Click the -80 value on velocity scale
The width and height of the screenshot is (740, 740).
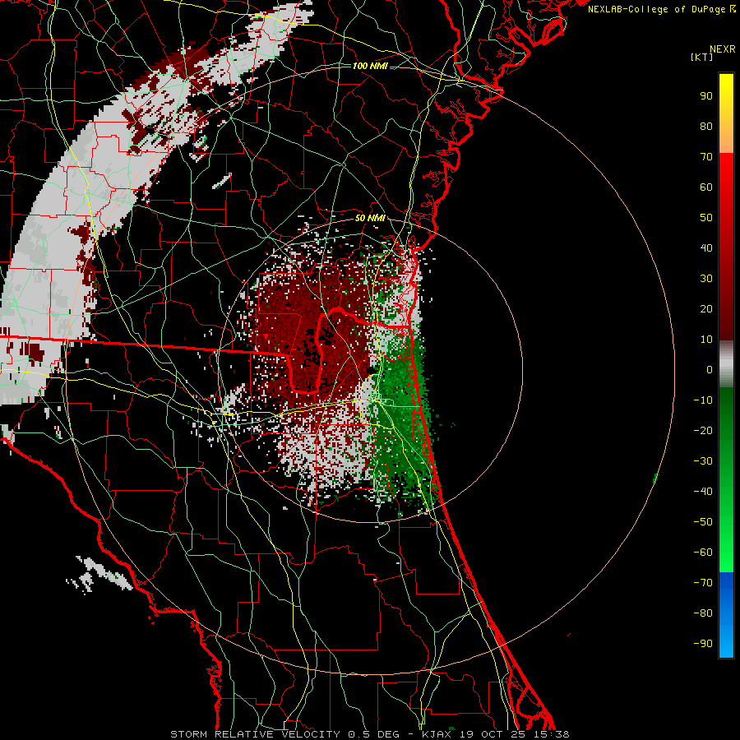[703, 613]
